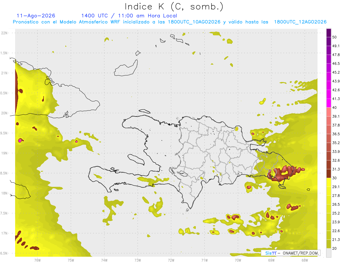This screenshot has width=342, height=264.
Task: Click the "18N" latitude label
Action: coord(5,193)
